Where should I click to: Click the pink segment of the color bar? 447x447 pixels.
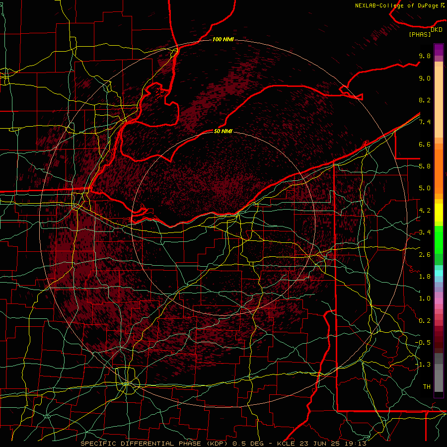pos(439,300)
